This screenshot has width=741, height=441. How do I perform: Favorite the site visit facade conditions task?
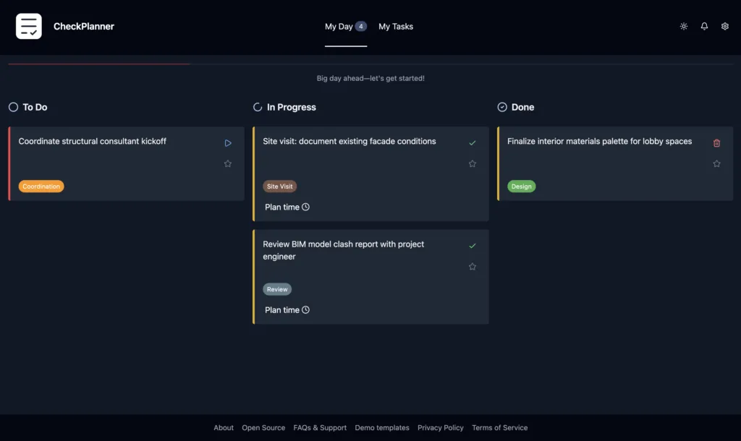pyautogui.click(x=472, y=164)
